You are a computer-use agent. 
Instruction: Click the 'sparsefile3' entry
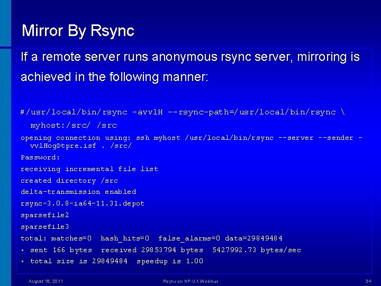[44, 227]
